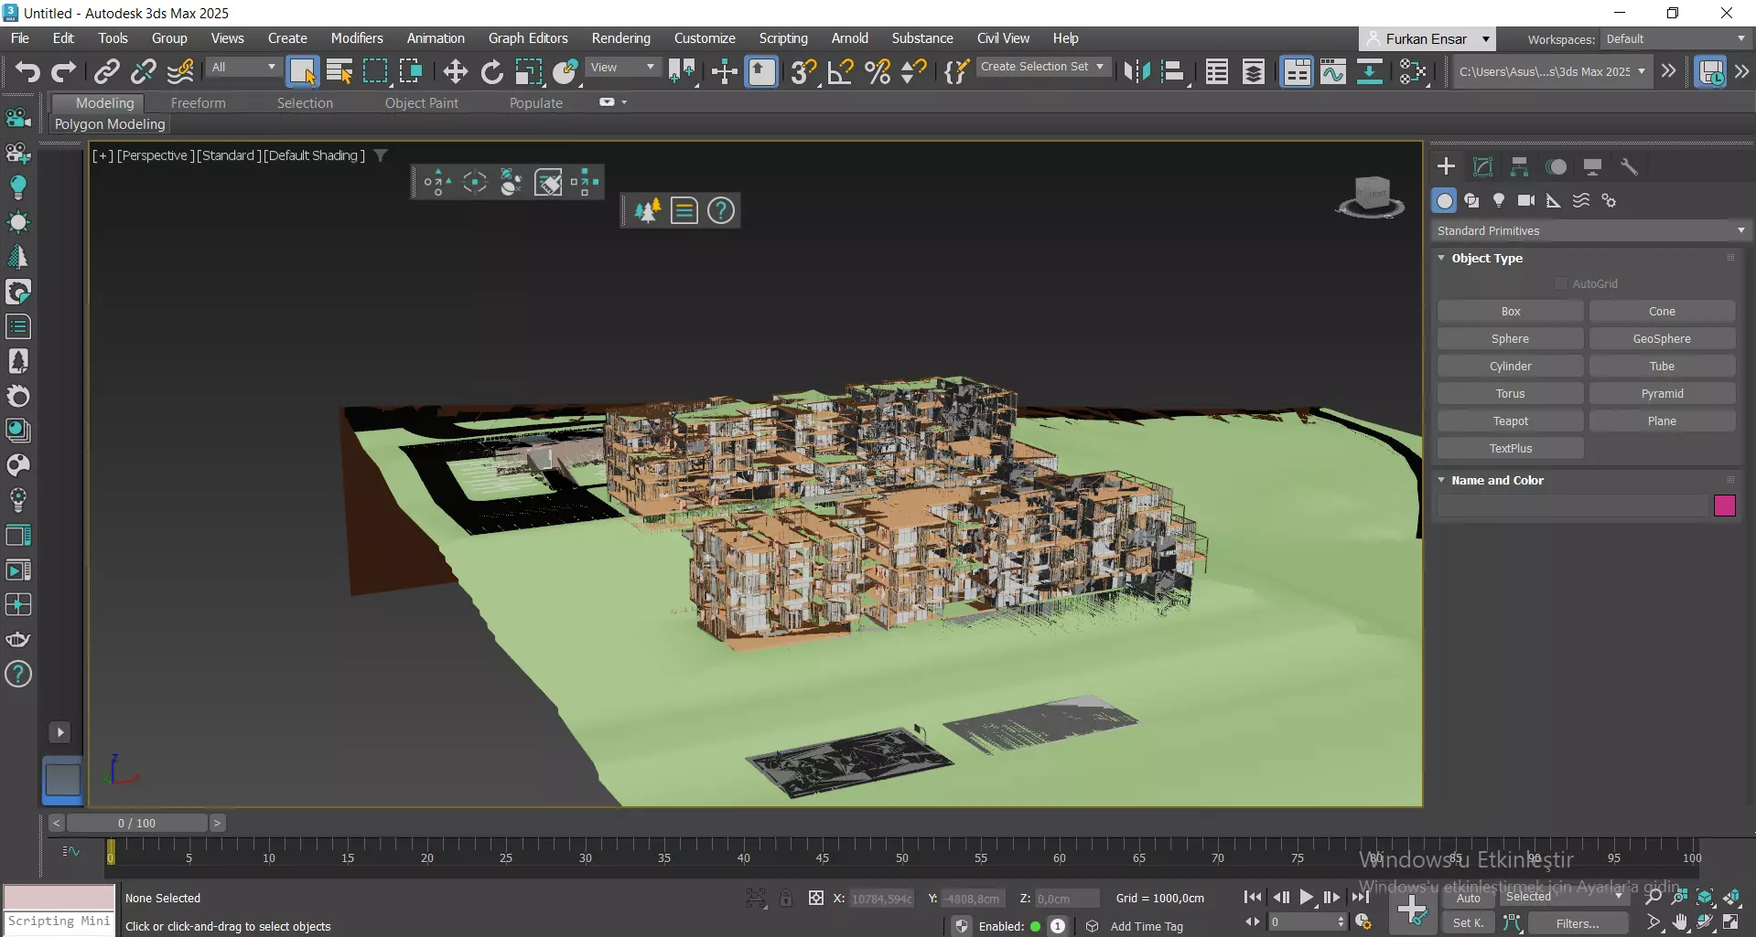Open Select by Name list
The width and height of the screenshot is (1756, 937).
(339, 71)
